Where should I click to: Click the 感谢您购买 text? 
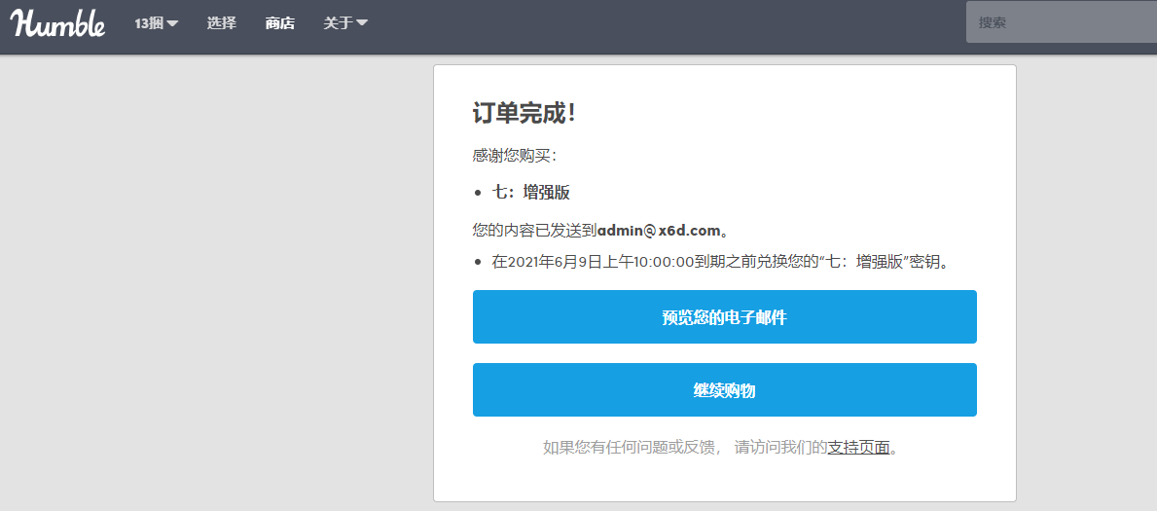515,156
